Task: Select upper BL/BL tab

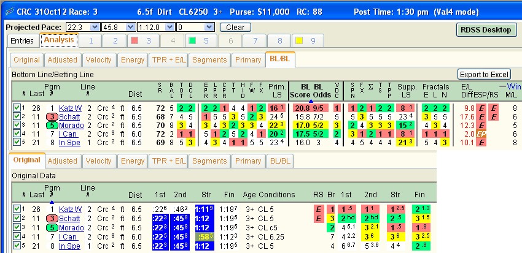Action: 280,59
